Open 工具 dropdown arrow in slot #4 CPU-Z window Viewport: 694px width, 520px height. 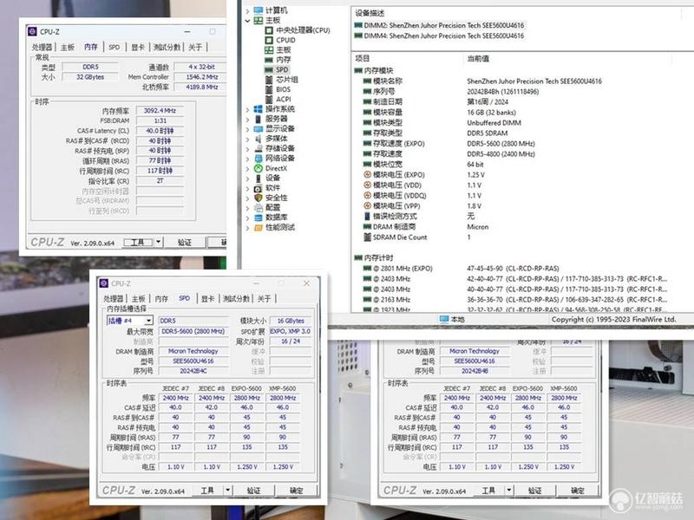point(227,491)
